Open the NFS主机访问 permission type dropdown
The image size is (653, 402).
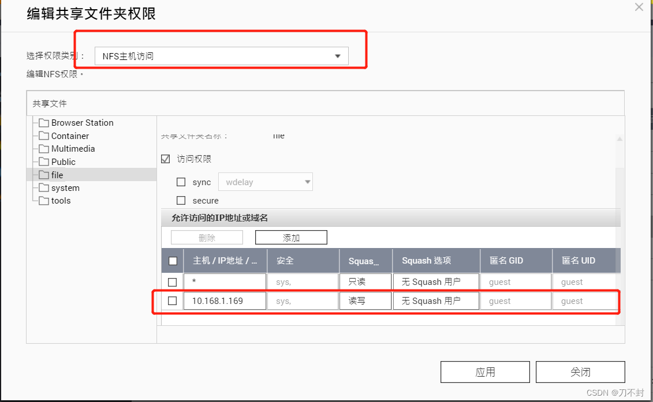pos(222,56)
